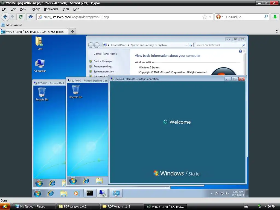Click the XP Start button

click(x=5, y=207)
